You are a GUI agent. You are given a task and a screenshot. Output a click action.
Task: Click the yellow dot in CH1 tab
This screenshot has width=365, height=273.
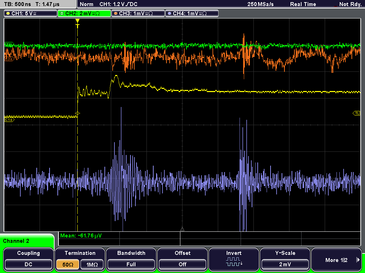pyautogui.click(x=8, y=14)
